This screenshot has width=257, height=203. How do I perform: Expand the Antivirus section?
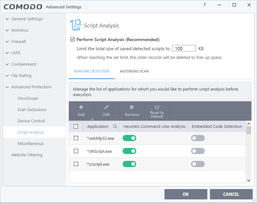tap(7, 30)
